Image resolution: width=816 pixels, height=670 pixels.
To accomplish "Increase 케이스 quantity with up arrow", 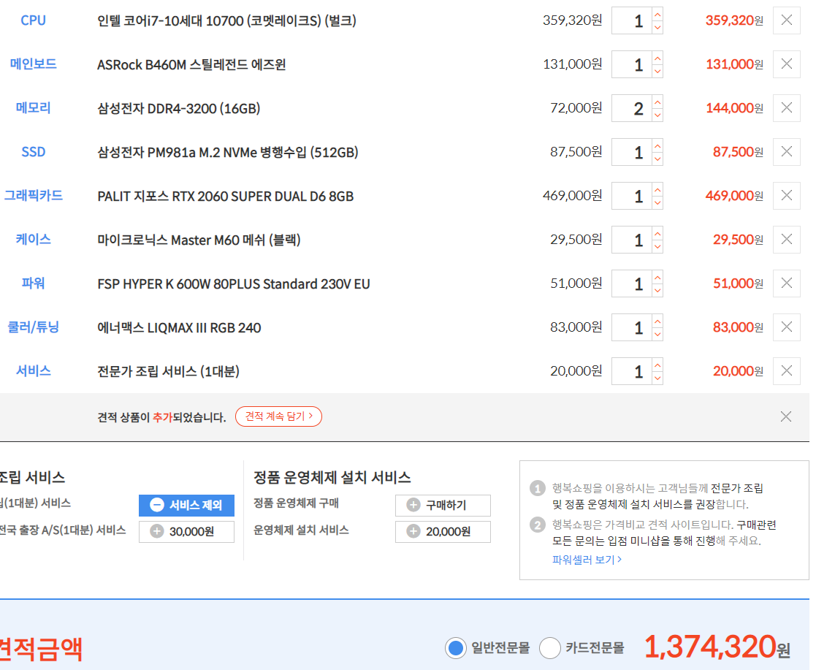I will pyautogui.click(x=657, y=232).
